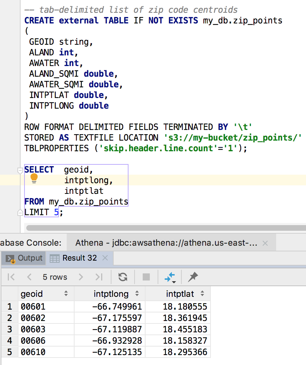Click the 5 rows page size label
Image resolution: width=306 pixels, height=365 pixels.
[x=55, y=277]
